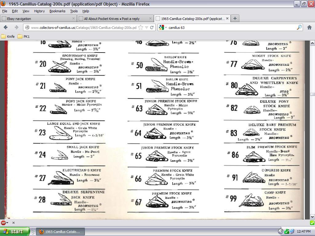This screenshot has width=315, height=236.
Task: Click the Firefox logo in title bar
Action: click(3, 4)
